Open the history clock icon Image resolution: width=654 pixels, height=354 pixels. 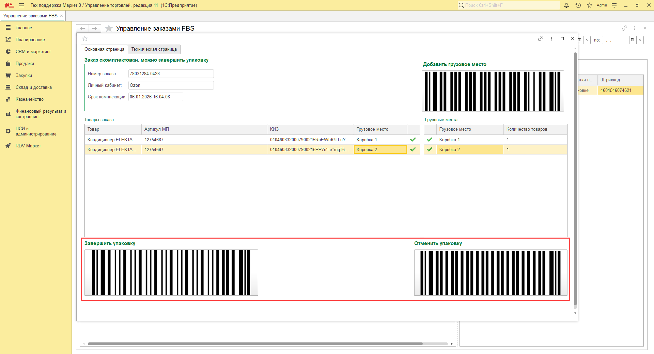tap(578, 5)
